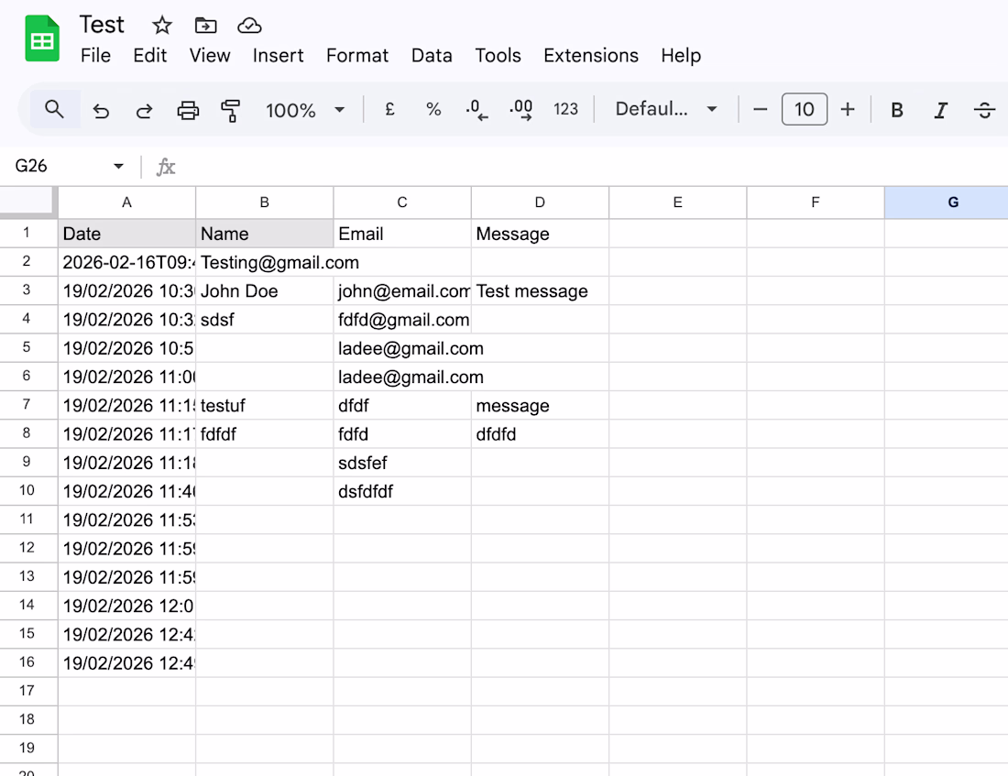Star the Test document
1008x776 pixels.
coord(162,26)
